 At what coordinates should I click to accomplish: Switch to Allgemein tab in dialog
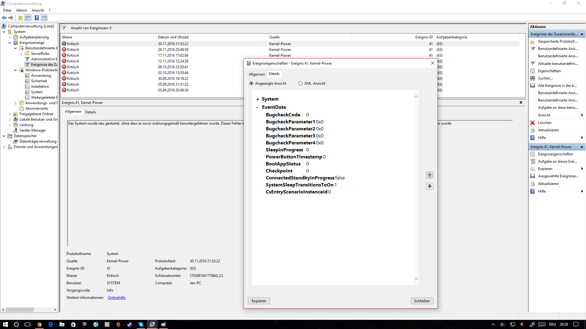pyautogui.click(x=257, y=74)
